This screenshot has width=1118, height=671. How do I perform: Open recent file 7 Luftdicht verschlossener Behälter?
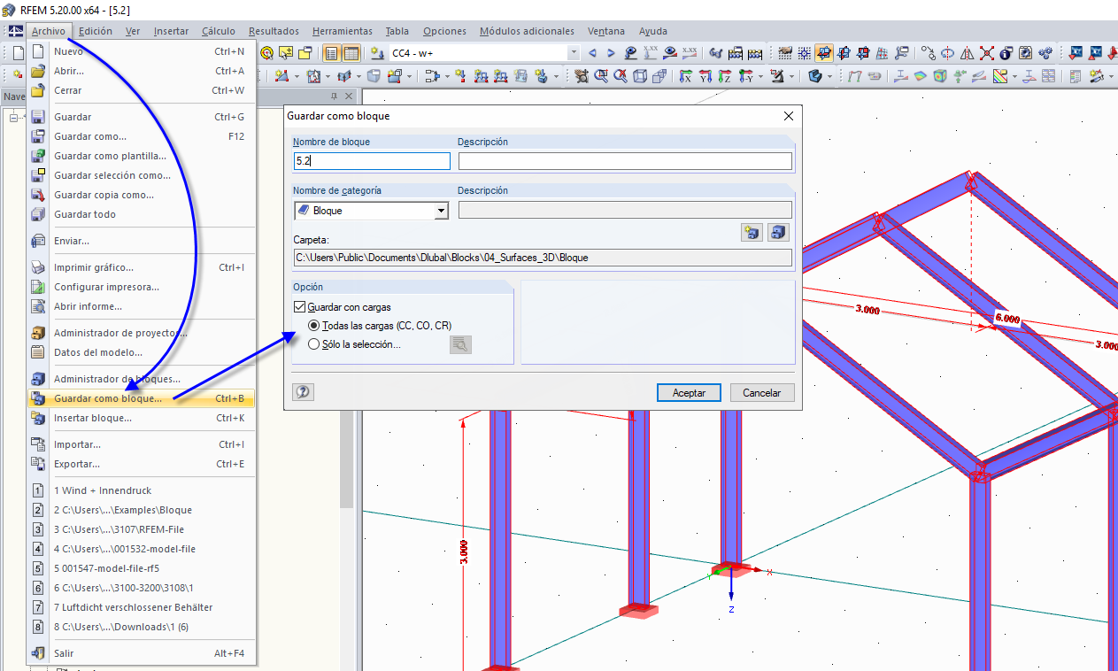(142, 607)
